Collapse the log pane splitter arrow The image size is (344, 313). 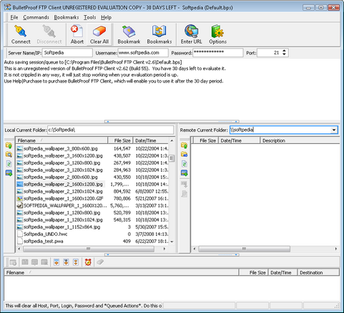click(108, 122)
